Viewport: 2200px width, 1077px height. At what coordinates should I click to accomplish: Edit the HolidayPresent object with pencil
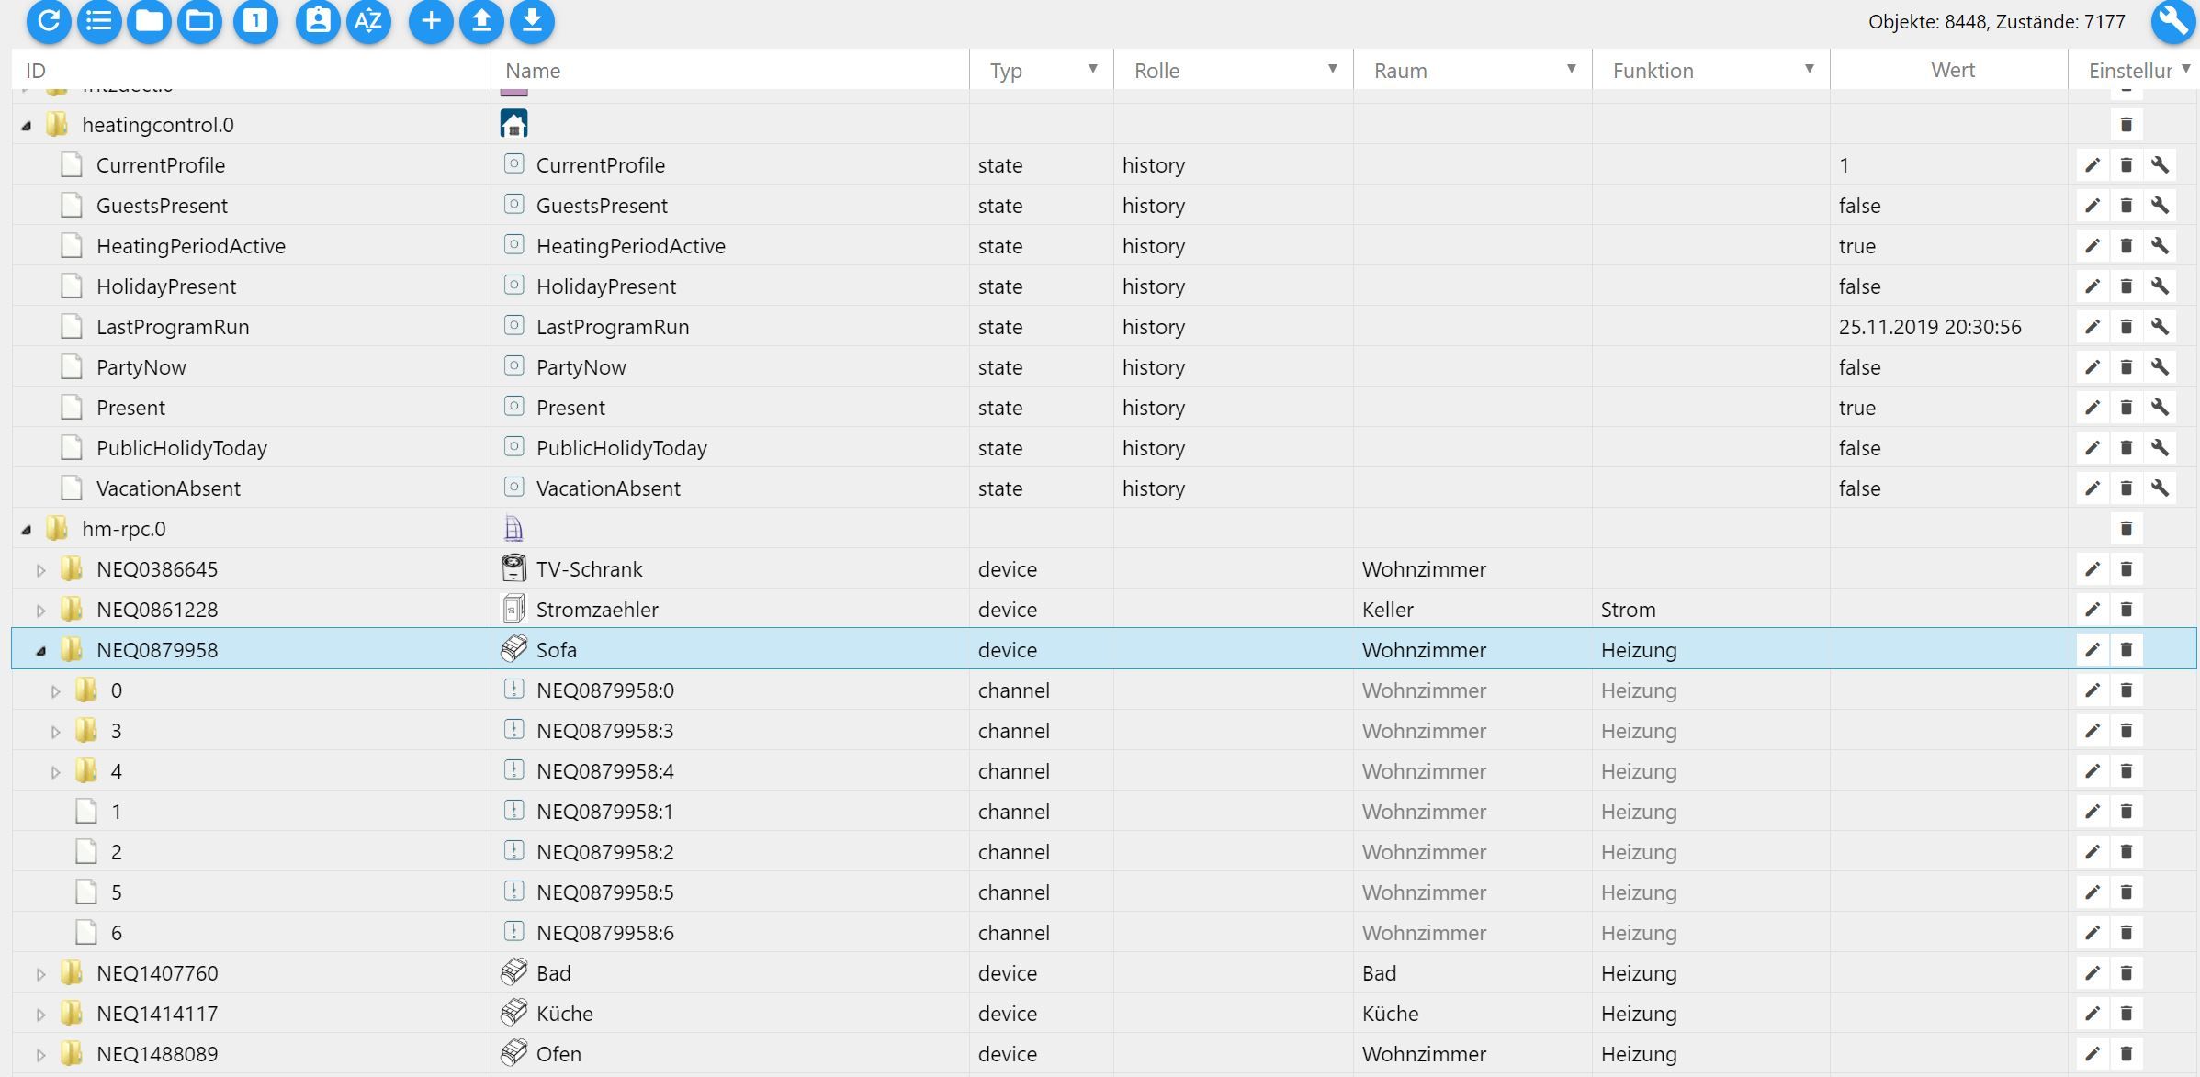[x=2093, y=286]
